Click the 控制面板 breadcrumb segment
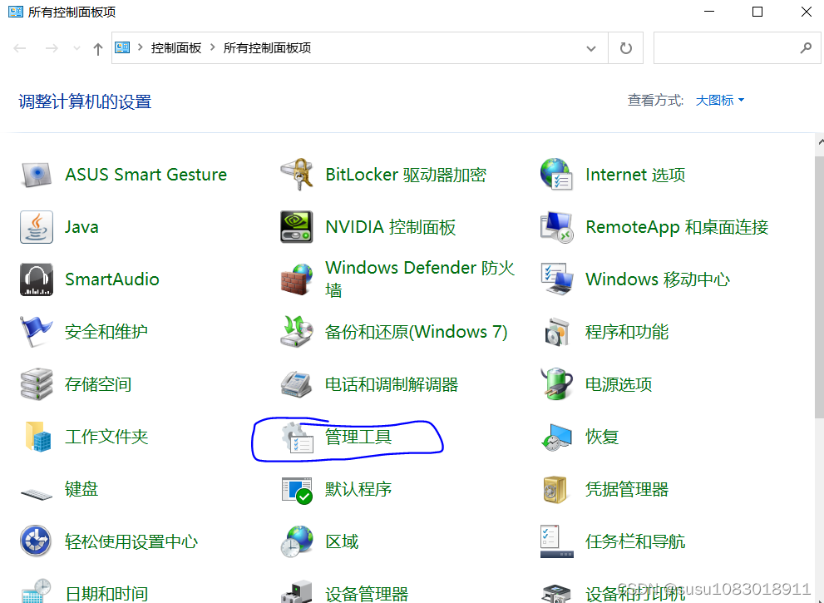 pos(176,48)
